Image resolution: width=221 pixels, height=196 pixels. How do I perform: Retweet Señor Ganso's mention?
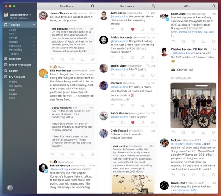click(123, 122)
